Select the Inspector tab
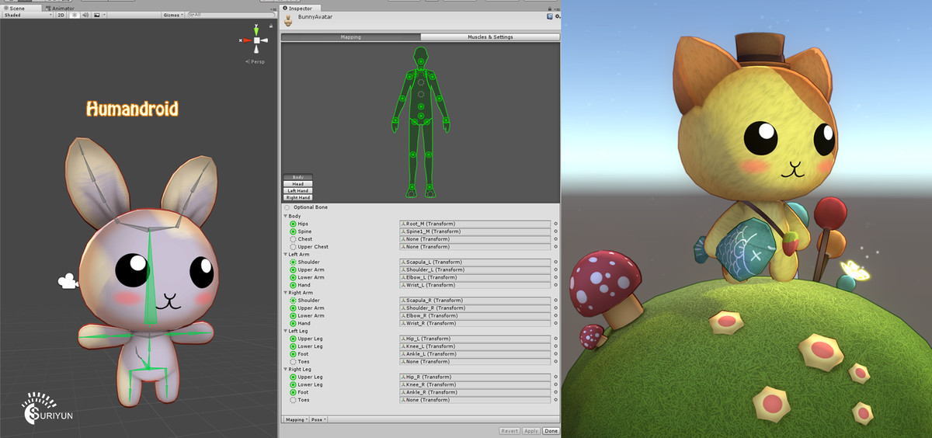 (299, 8)
